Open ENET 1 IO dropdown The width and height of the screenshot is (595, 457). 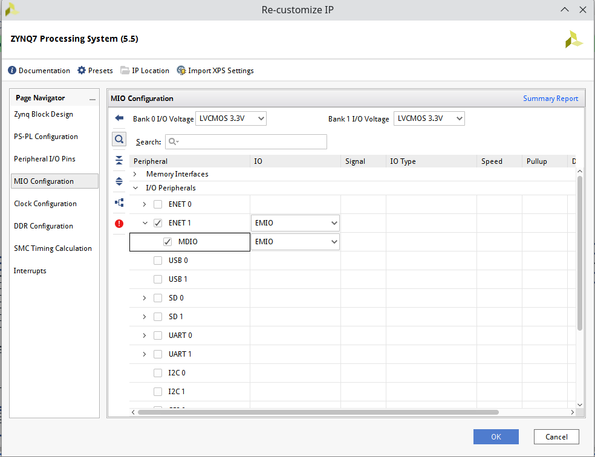coord(295,223)
